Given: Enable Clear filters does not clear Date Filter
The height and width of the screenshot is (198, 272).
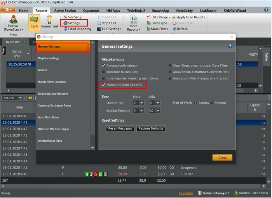Looking at the screenshot, I should click(x=170, y=65).
